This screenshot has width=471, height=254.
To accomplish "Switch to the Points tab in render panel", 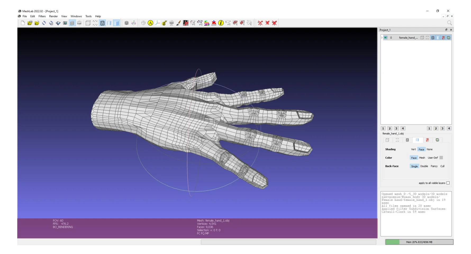I will (x=397, y=140).
